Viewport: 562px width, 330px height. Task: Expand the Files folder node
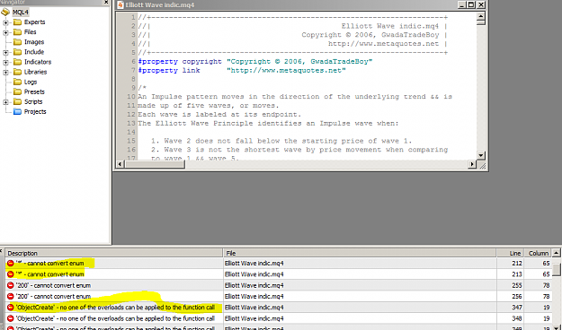[x=5, y=32]
